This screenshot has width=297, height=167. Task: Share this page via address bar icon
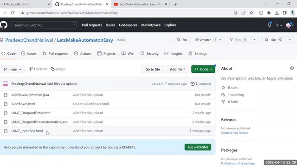pyautogui.click(x=243, y=13)
